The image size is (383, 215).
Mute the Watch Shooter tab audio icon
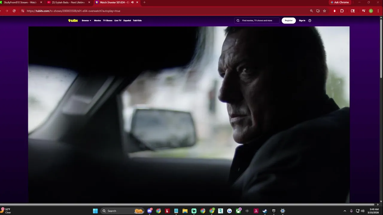click(132, 2)
